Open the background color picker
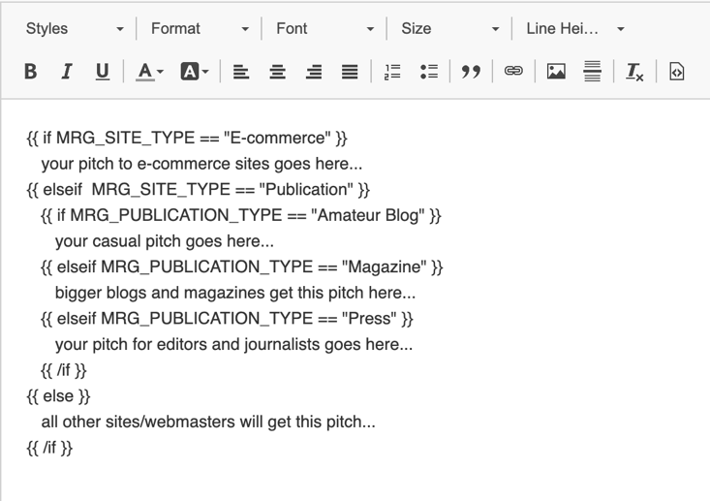 (x=195, y=72)
